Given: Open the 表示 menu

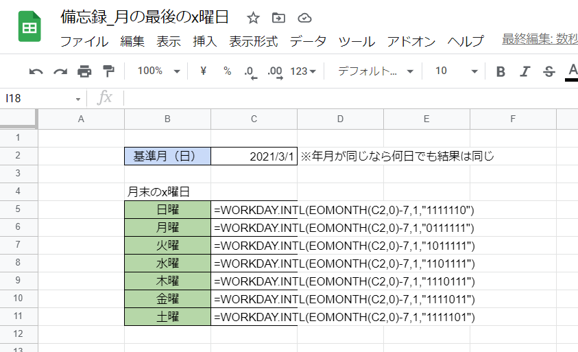Looking at the screenshot, I should click(x=169, y=41).
